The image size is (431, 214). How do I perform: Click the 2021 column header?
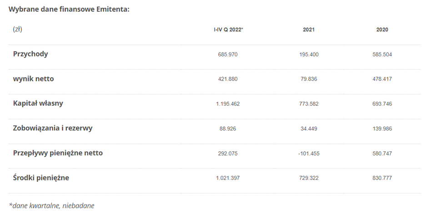coord(309,30)
